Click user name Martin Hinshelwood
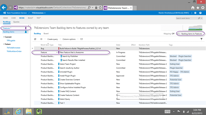This screenshot has height=115, width=206. 174,13
